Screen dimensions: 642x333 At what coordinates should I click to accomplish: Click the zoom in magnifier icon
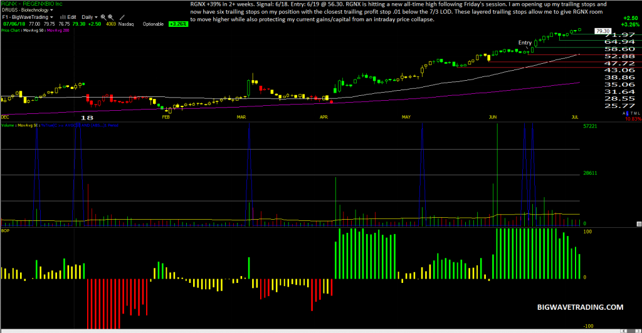click(103, 17)
